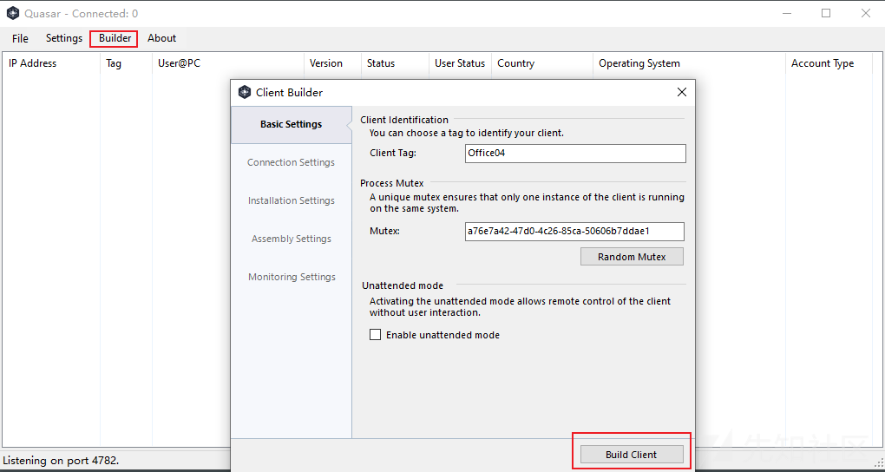Image resolution: width=885 pixels, height=472 pixels.
Task: Open the File menu
Action: [20, 38]
